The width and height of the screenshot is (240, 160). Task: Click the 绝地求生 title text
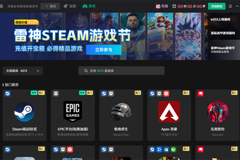point(121,129)
